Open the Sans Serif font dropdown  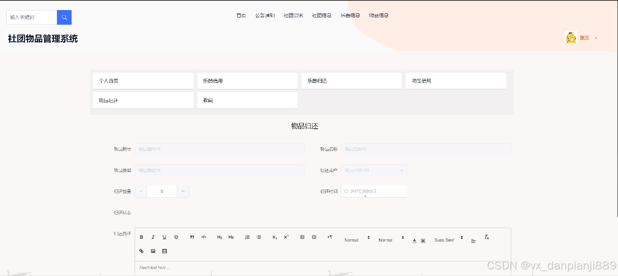pos(449,240)
